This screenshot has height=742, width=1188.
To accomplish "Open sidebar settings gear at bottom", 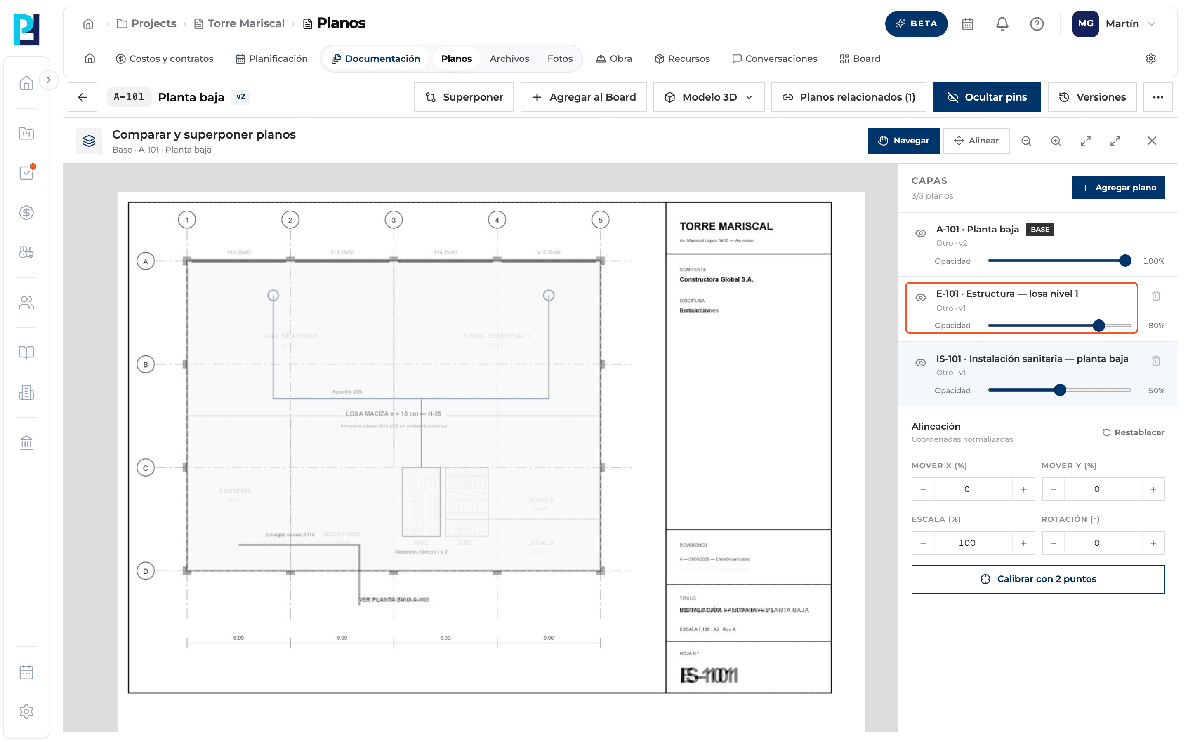I will 26,711.
